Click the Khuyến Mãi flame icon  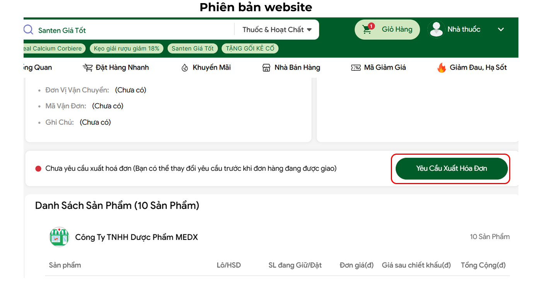click(185, 68)
